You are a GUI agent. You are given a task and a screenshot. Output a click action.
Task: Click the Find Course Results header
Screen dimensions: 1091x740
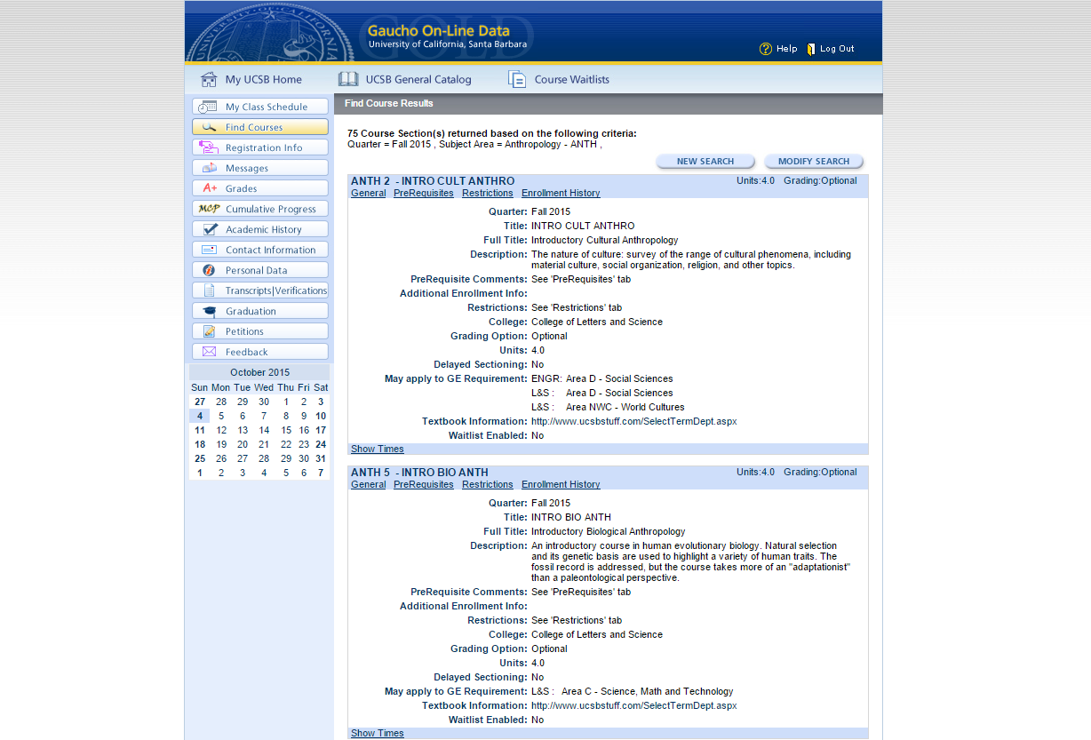tap(389, 103)
